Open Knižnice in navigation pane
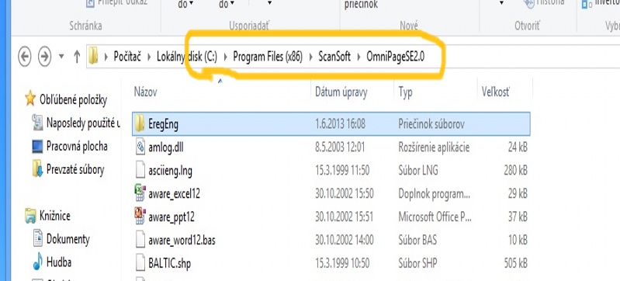Image resolution: width=620 pixels, height=281 pixels. point(54,216)
